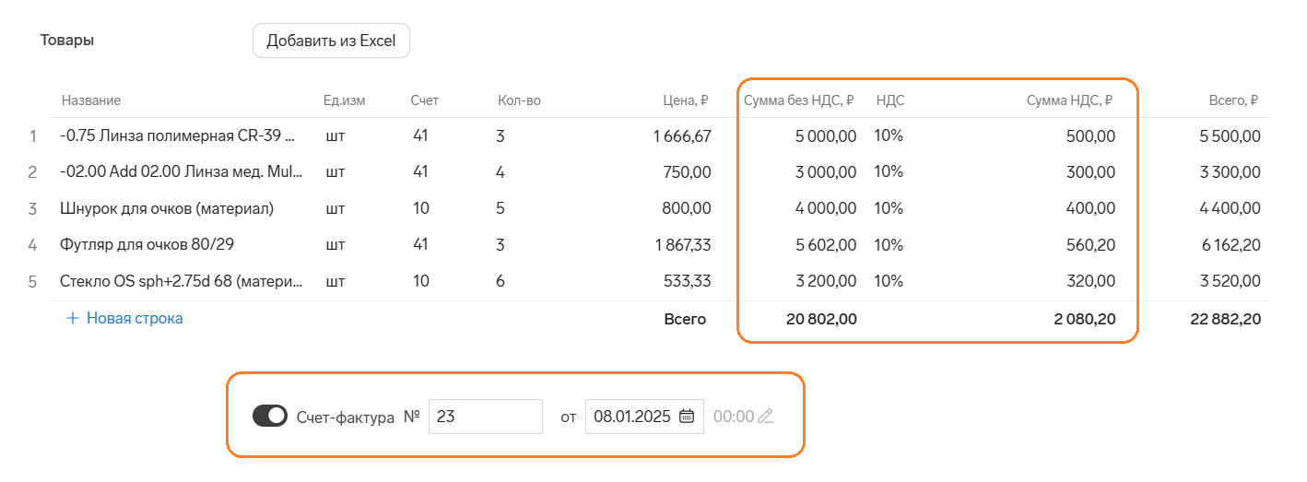Image resolution: width=1307 pixels, height=482 pixels.
Task: Click the sum 5 602,00 cell
Action: coord(826,245)
